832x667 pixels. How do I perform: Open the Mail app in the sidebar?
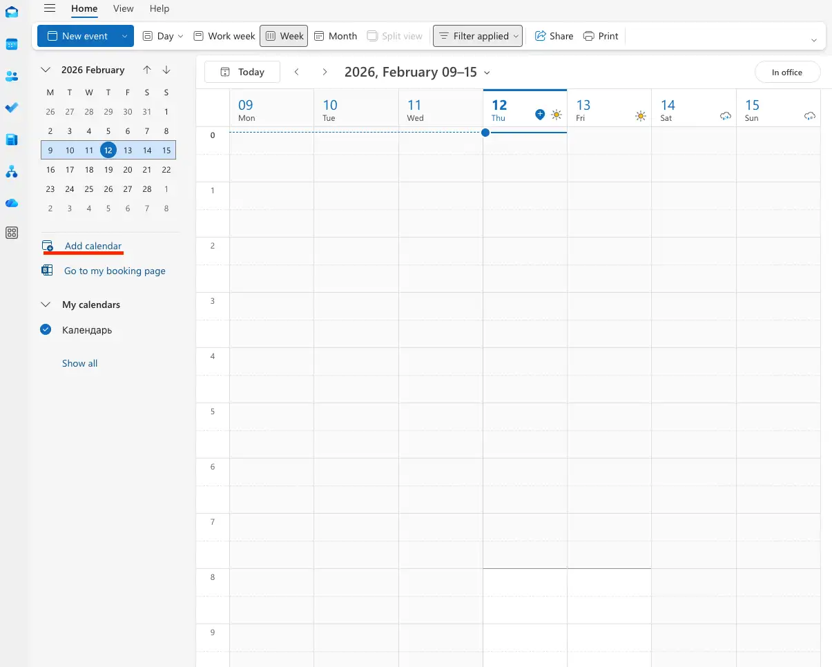(x=12, y=12)
